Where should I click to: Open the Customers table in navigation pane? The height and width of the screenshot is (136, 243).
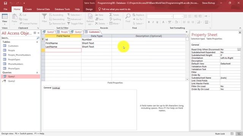click(x=13, y=46)
